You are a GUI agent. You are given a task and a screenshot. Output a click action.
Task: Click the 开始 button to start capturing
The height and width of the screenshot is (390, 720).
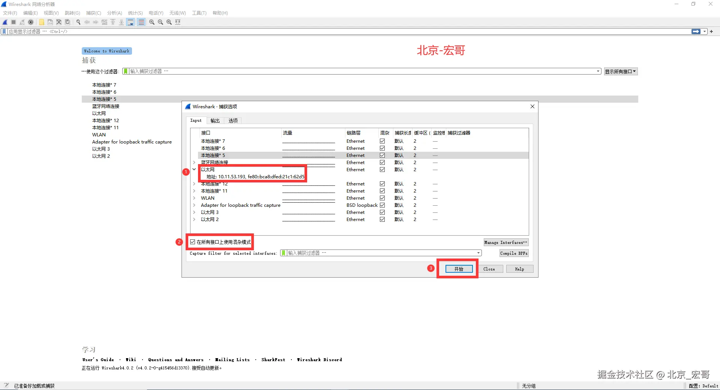pyautogui.click(x=459, y=269)
